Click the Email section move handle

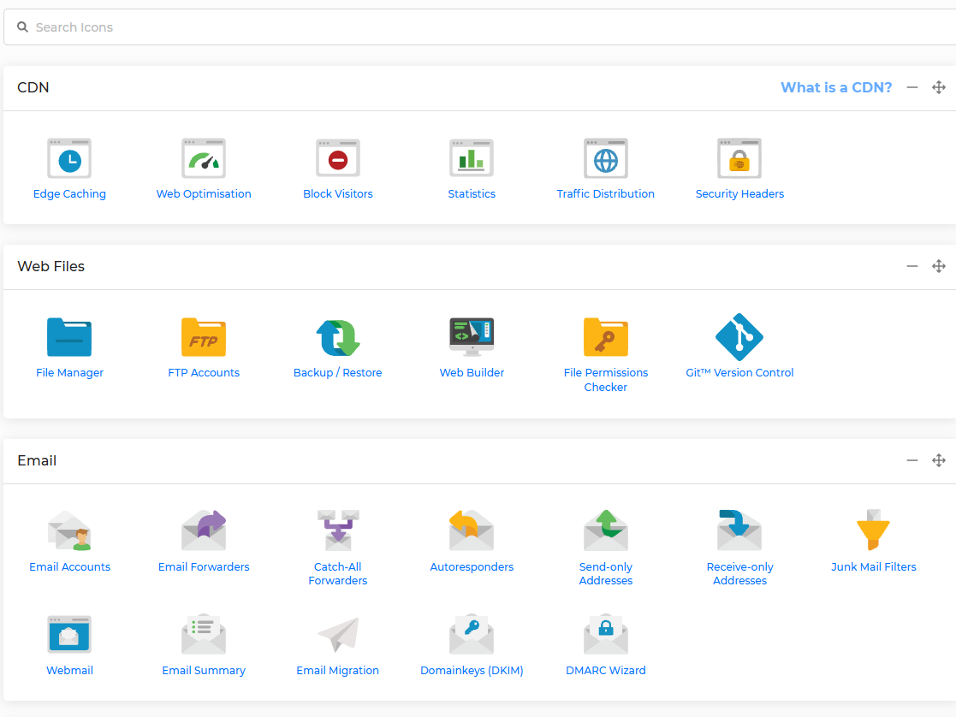click(x=939, y=460)
